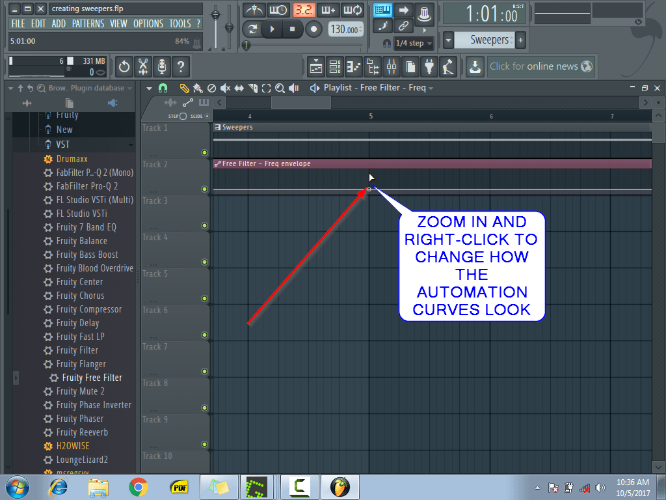Viewport: 666px width, 500px height.
Task: Toggle pattern/song mode button
Action: point(253,29)
